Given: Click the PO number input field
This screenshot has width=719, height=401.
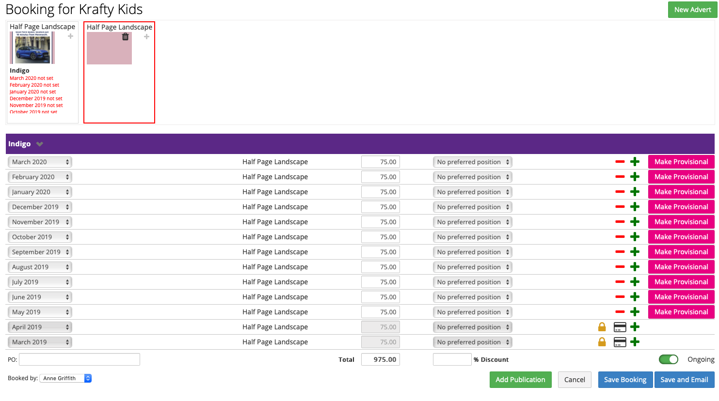Looking at the screenshot, I should [x=79, y=359].
